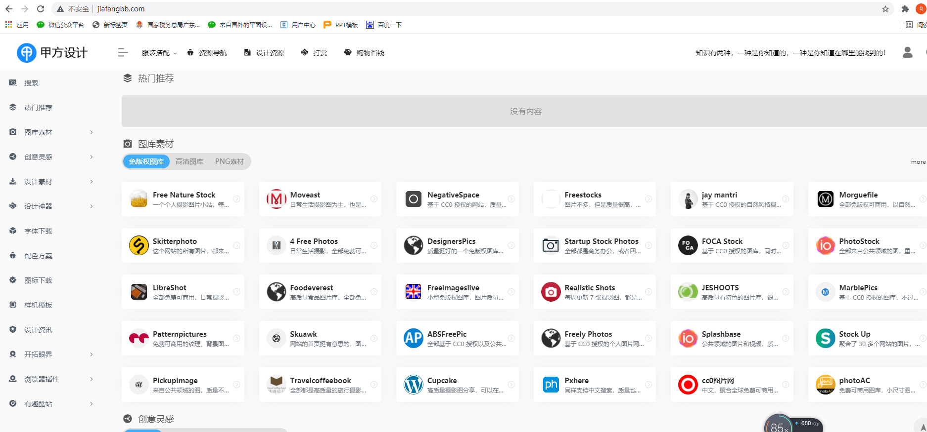Click the browser back arrow

click(x=9, y=9)
